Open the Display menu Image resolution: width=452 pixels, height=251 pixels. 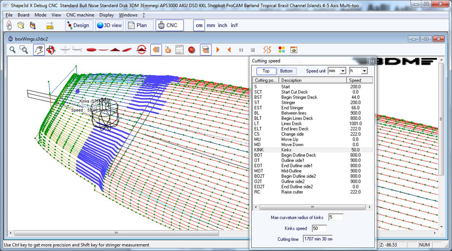(x=106, y=15)
